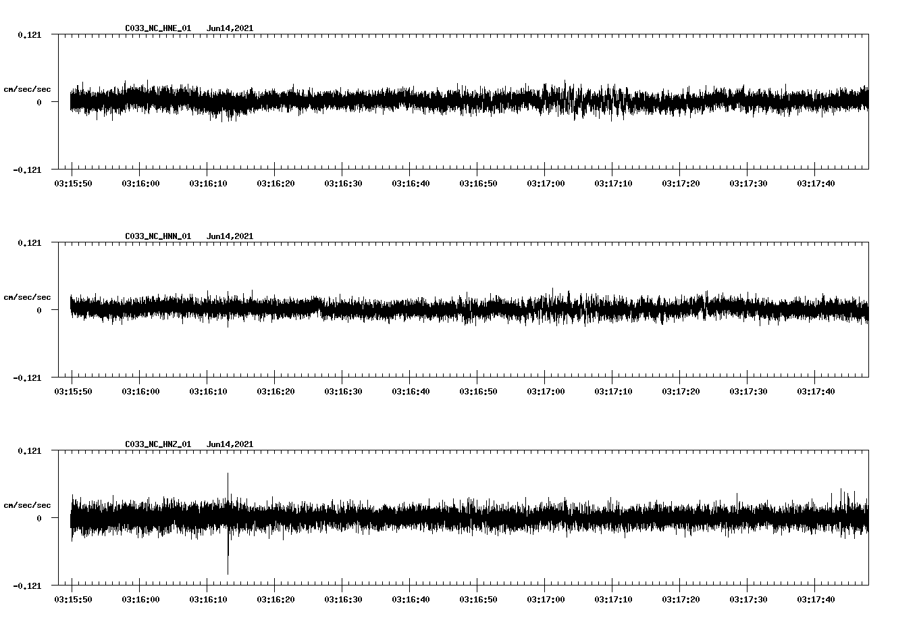Viewport: 917px width, 624px height.
Task: Click 03:17:10 time label under HNE plot
Action: click(613, 183)
